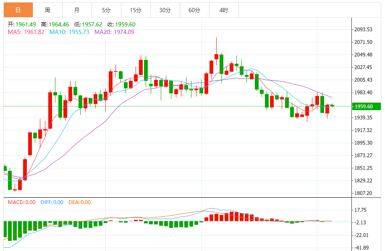Click the -2.13 MACD axis label
Image resolution: width=385 pixels, height=251 pixels.
coord(360,222)
